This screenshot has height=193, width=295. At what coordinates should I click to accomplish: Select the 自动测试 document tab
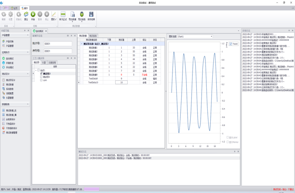click(38, 31)
